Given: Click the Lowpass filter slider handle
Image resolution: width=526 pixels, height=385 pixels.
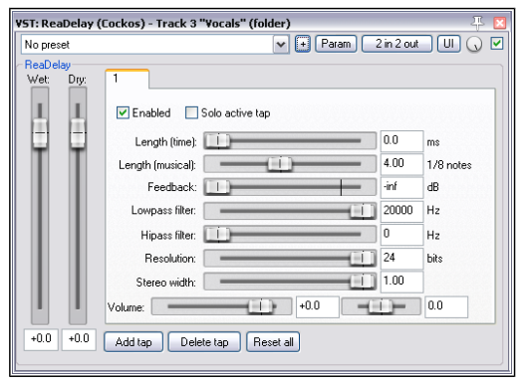Looking at the screenshot, I should 363,211.
